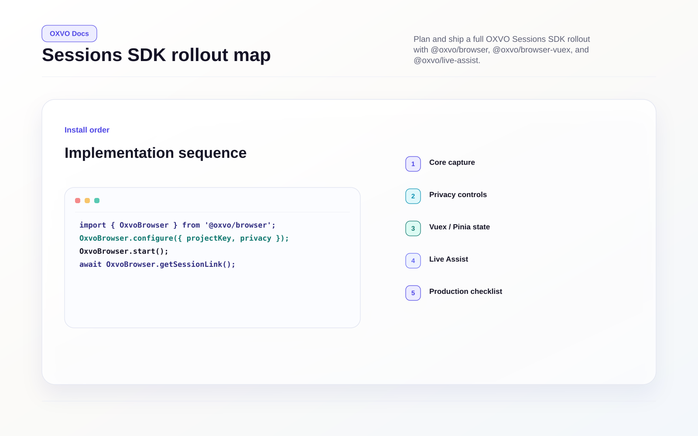Click the green dot in code window
The height and width of the screenshot is (436, 698).
(x=97, y=201)
